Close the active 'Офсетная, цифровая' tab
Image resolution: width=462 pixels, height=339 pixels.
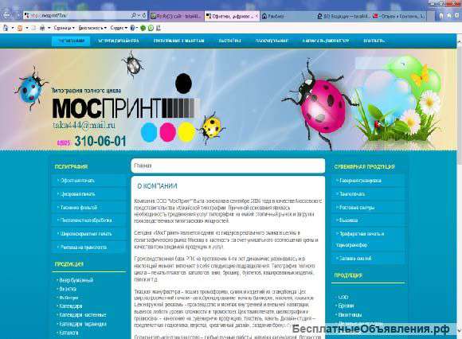point(256,16)
